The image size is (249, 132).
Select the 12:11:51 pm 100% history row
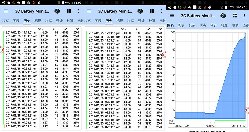pyautogui.click(x=125, y=33)
